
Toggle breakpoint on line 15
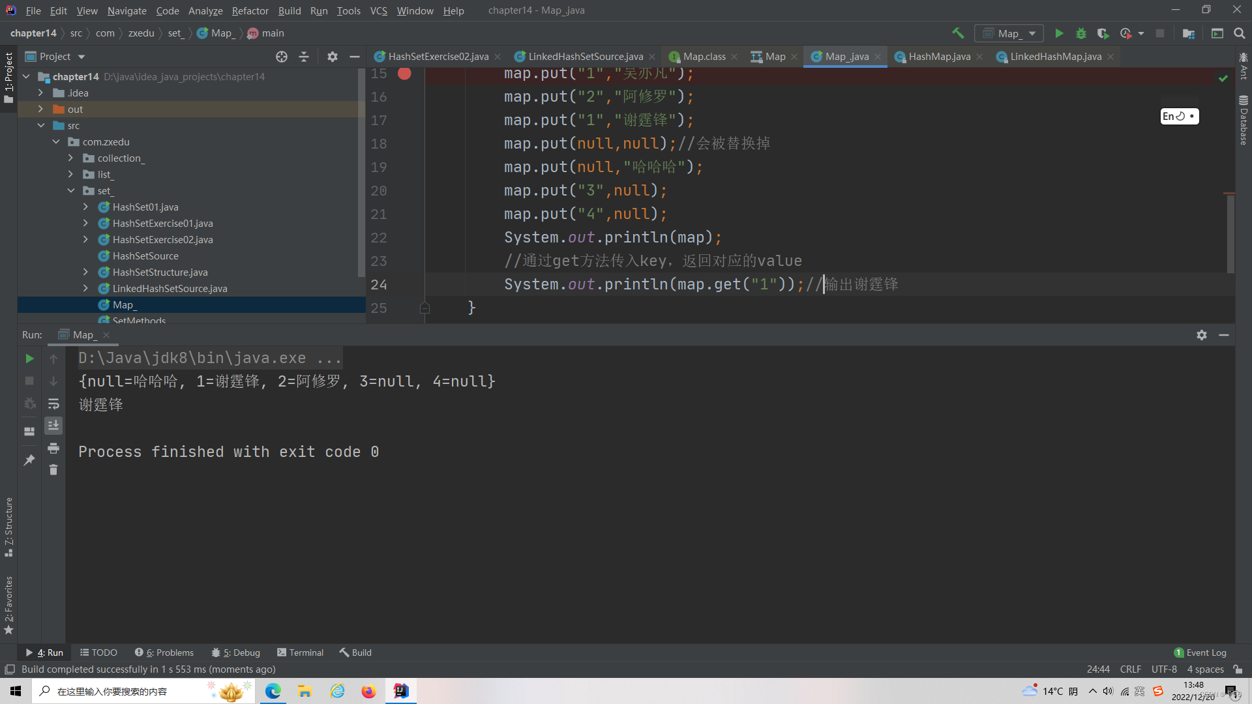(404, 74)
